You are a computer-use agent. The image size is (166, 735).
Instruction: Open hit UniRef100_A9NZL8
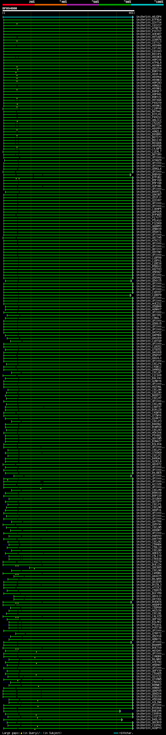(149, 131)
